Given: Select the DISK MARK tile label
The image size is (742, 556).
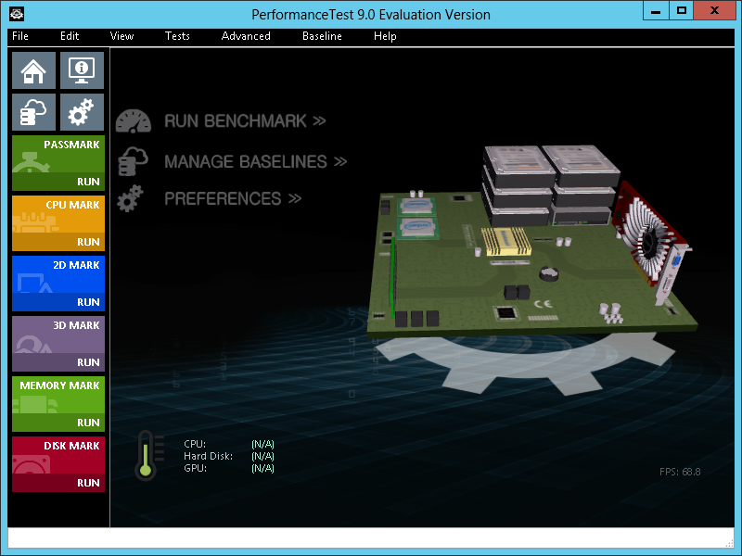Looking at the screenshot, I should tap(71, 446).
